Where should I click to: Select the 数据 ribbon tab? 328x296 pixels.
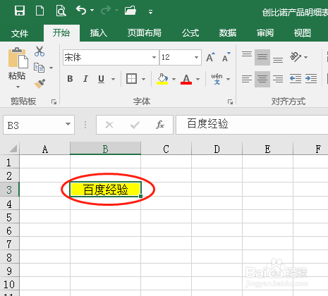(228, 33)
